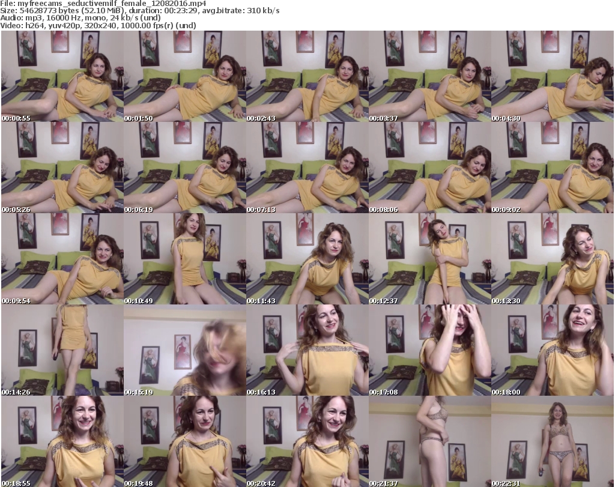Click the frame with timestamp 00:05:26
Image resolution: width=615 pixels, height=487 pixels.
click(62, 168)
